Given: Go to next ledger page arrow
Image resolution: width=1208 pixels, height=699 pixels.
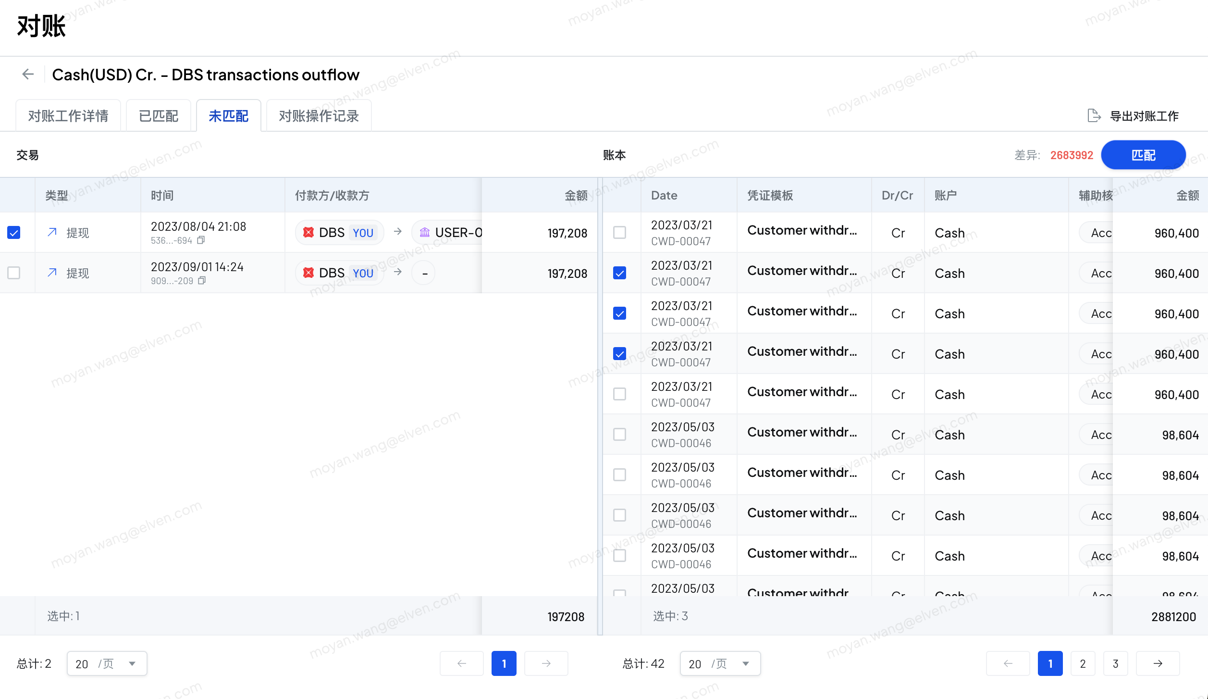Looking at the screenshot, I should [x=1158, y=663].
